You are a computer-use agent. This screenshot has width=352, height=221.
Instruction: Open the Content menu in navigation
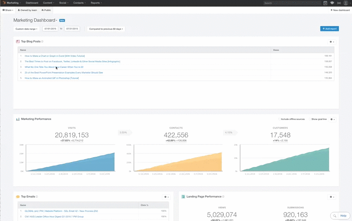48,3
